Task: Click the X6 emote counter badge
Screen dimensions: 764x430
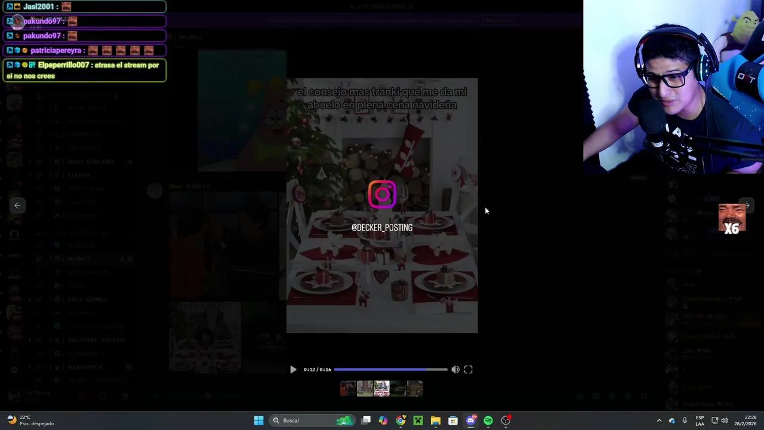Action: 732,219
